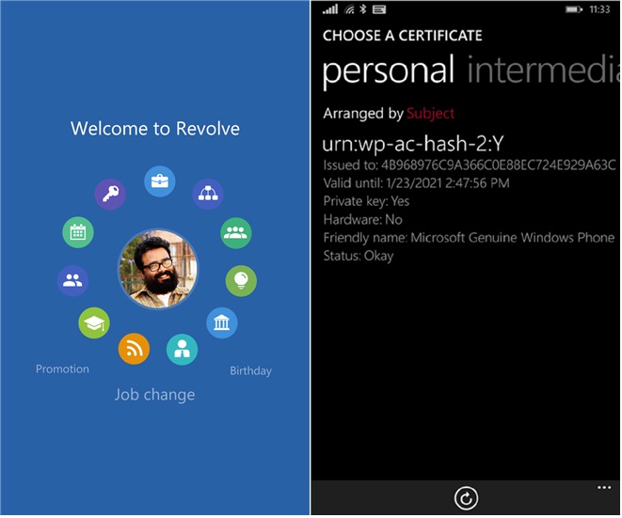Viewport: 622px width, 518px height.
Task: Tap the Friendly name Microsoft Genuine line
Action: (x=469, y=238)
